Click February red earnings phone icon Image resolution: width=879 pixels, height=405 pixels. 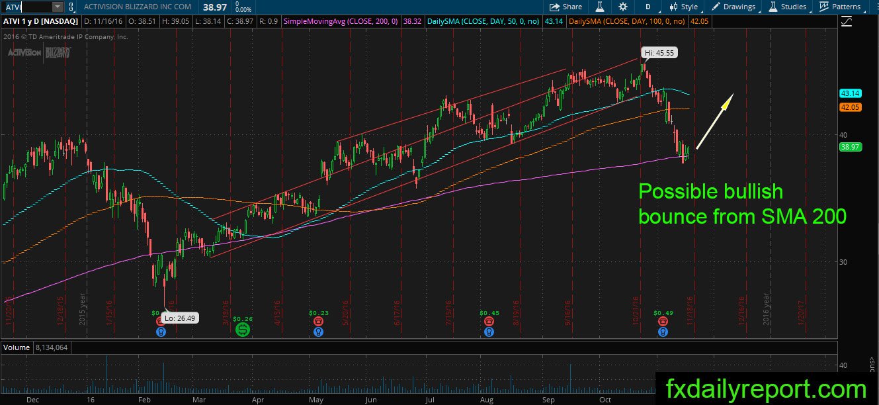pyautogui.click(x=161, y=321)
